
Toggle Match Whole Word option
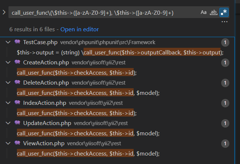tap(213, 13)
